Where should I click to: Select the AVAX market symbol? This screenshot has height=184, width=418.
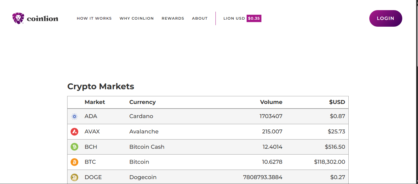pos(92,132)
